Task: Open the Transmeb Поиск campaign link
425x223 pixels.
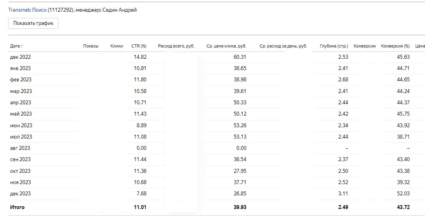Action: click(27, 10)
